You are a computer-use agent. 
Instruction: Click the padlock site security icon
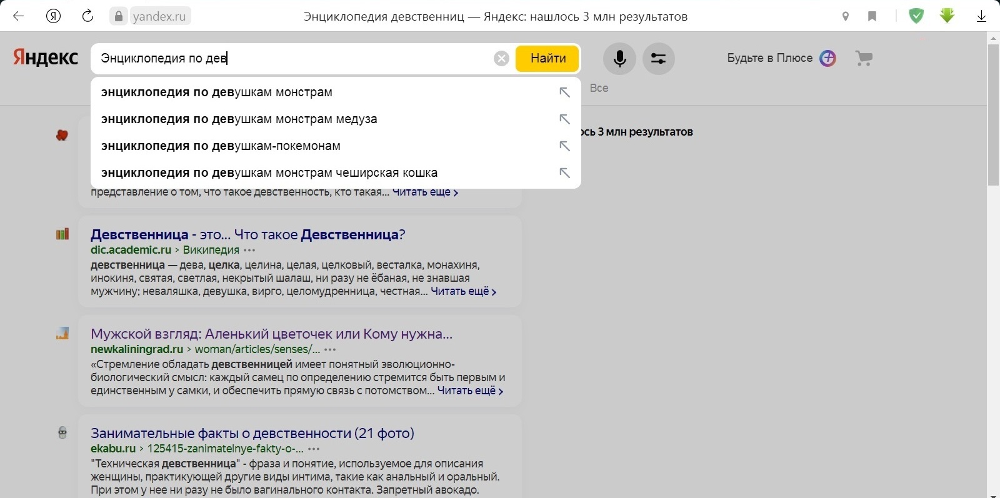point(119,16)
